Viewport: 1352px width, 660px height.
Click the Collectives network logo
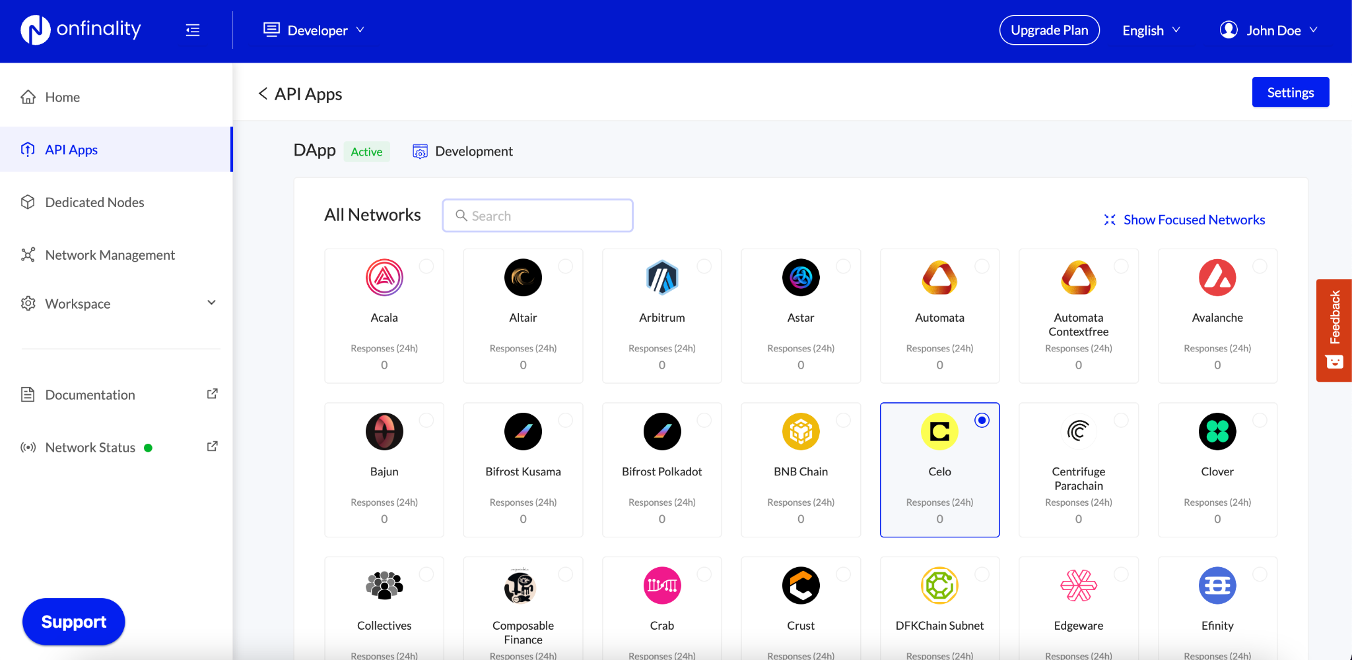click(x=384, y=585)
